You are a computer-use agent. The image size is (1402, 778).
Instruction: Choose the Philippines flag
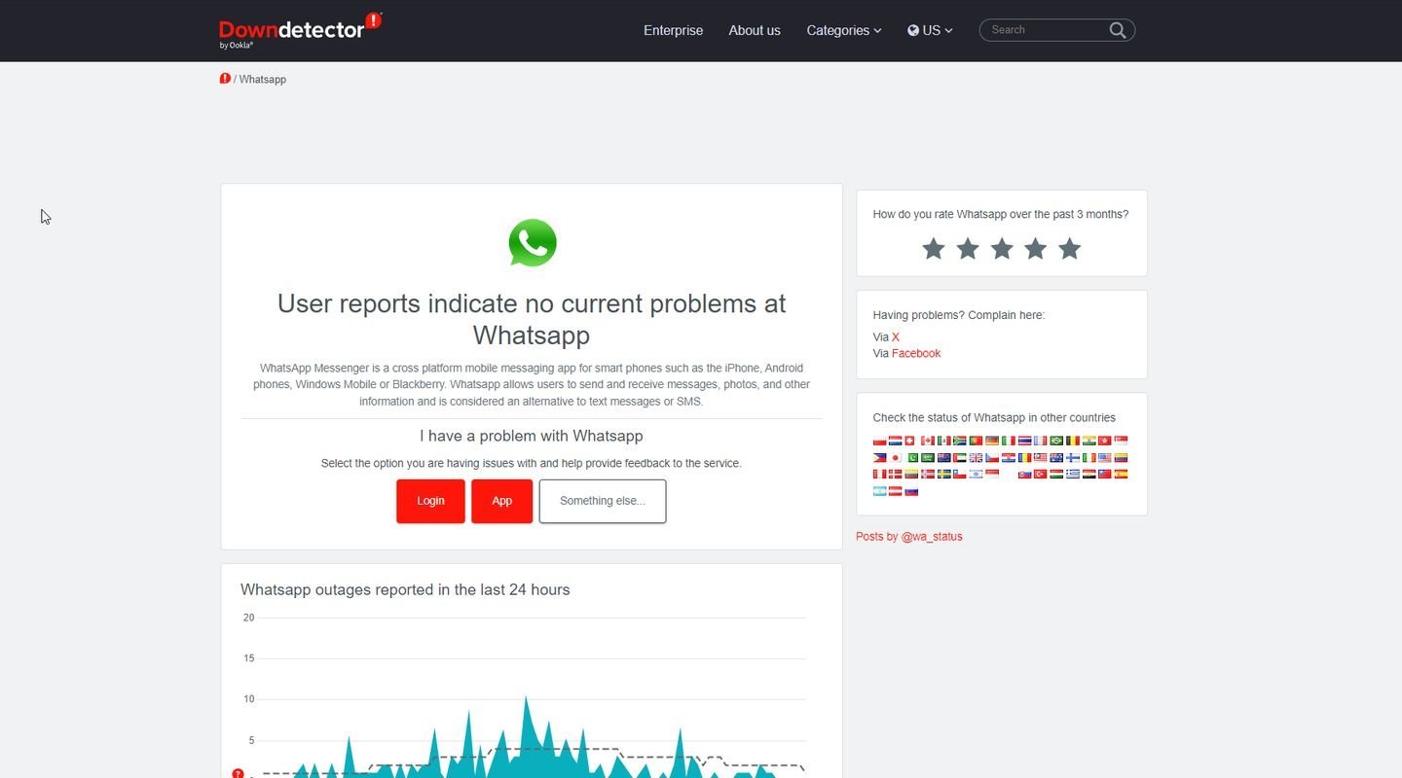click(880, 458)
